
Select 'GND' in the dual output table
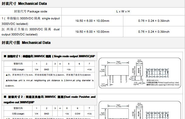[46, 114]
